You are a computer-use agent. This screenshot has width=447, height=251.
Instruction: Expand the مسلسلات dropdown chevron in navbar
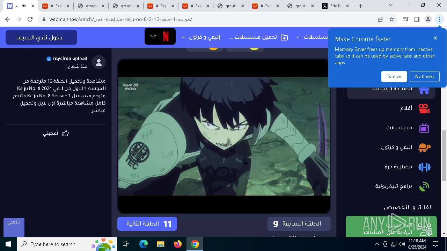pos(298,37)
